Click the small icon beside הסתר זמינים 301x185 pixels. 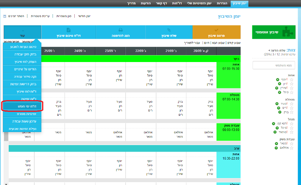(x=4, y=16)
